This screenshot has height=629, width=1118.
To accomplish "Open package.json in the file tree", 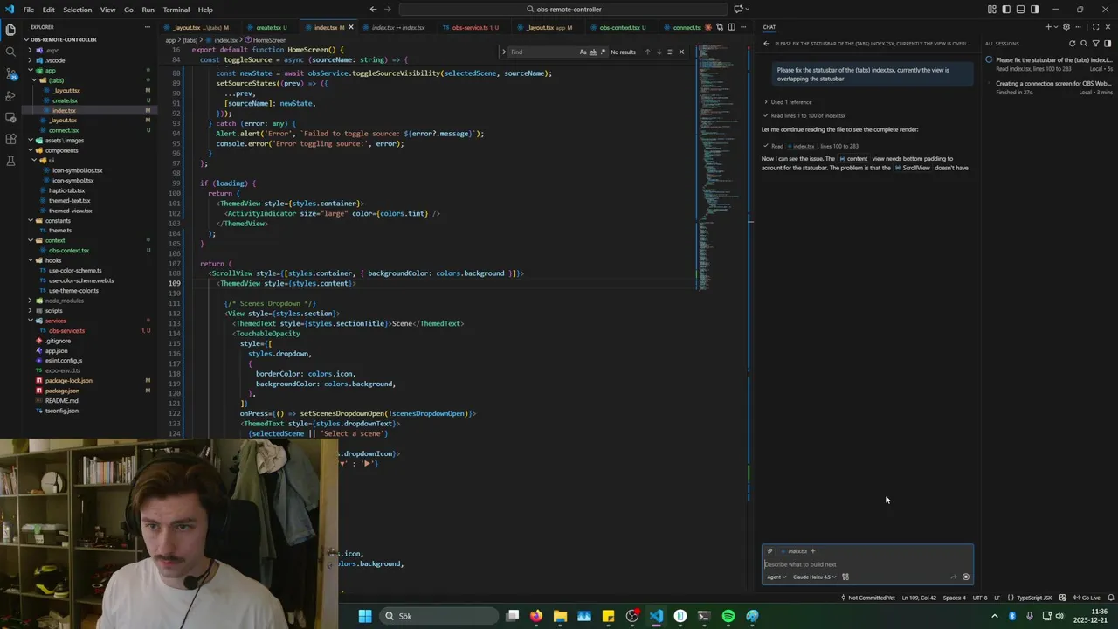I will [62, 391].
